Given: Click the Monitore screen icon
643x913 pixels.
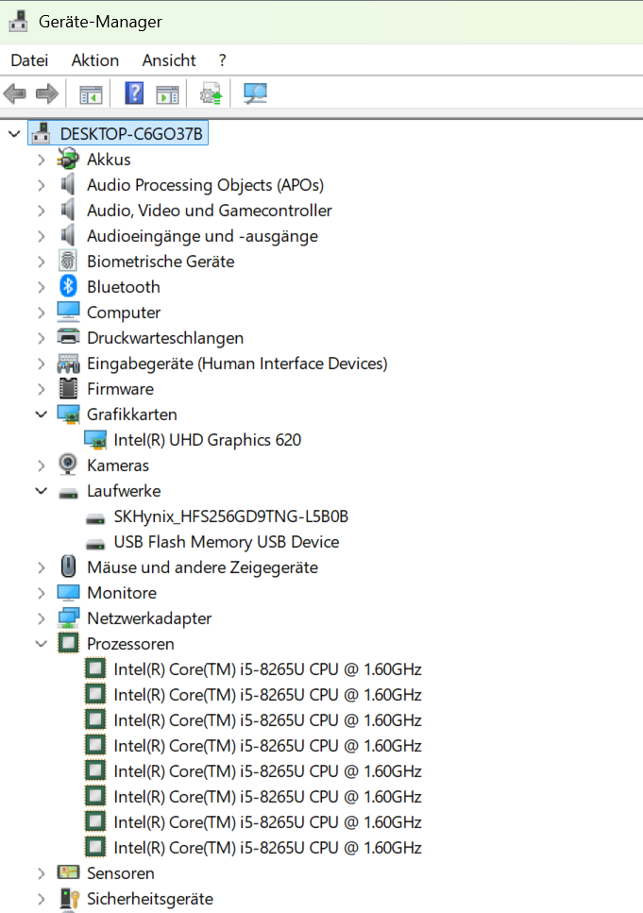Looking at the screenshot, I should (x=68, y=592).
